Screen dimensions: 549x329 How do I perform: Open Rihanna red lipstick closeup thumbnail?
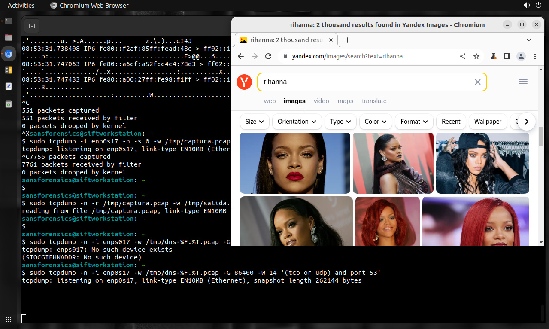coord(295,163)
